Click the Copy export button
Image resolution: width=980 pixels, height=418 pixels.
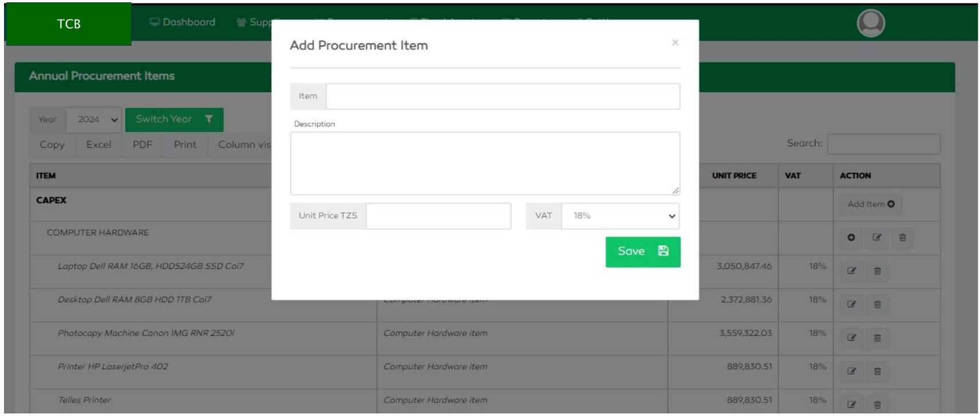tap(52, 145)
